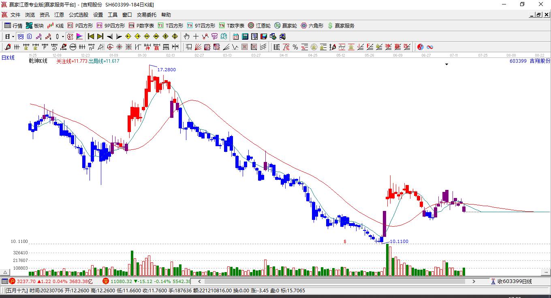Jump to the last bar icon
Screen dimensions: 551x298
pyautogui.click(x=100, y=36)
